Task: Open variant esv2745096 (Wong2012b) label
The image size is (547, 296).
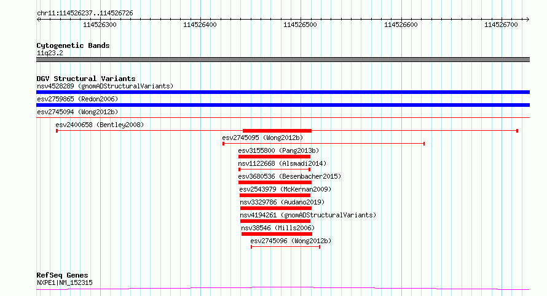Action: (291, 241)
